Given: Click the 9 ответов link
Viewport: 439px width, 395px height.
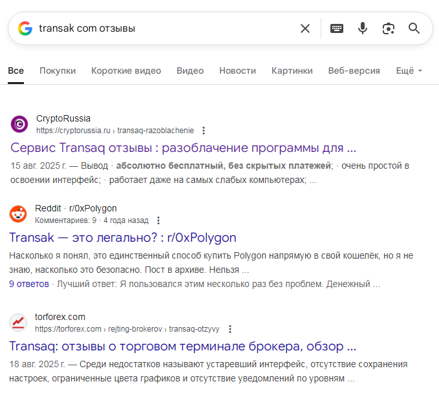Looking at the screenshot, I should click(29, 284).
